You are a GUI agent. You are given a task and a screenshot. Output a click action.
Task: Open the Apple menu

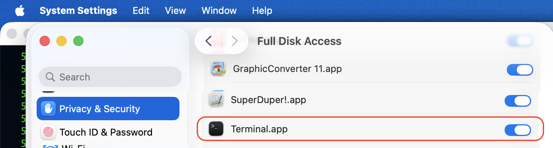tap(20, 11)
